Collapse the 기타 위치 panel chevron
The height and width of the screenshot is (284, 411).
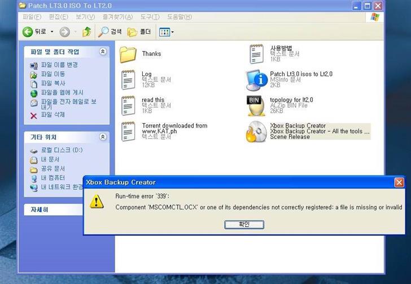click(103, 137)
